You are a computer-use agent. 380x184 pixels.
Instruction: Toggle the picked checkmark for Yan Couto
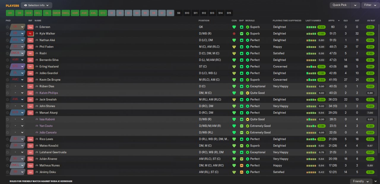point(7,126)
